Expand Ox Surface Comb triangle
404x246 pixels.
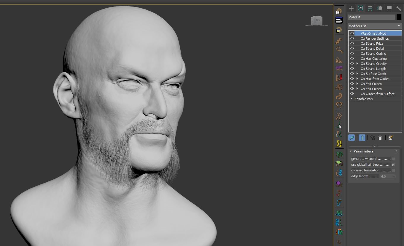click(357, 74)
